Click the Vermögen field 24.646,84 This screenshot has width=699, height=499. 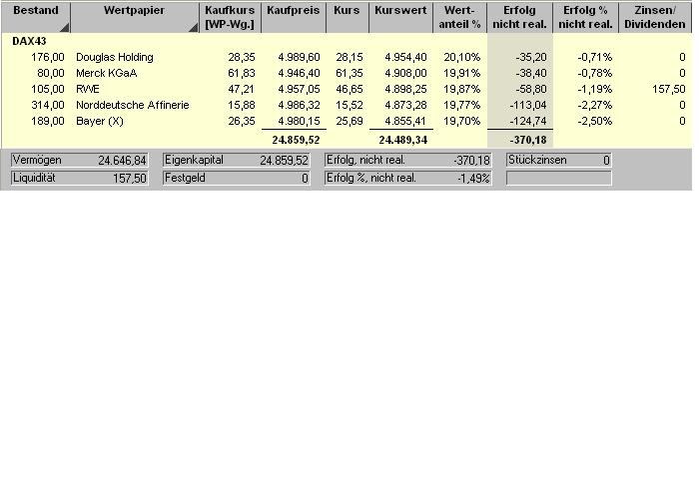[x=79, y=160]
